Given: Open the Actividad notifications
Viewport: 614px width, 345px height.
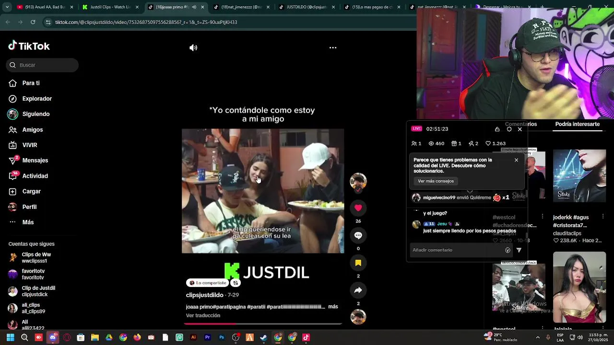Looking at the screenshot, I should point(35,176).
